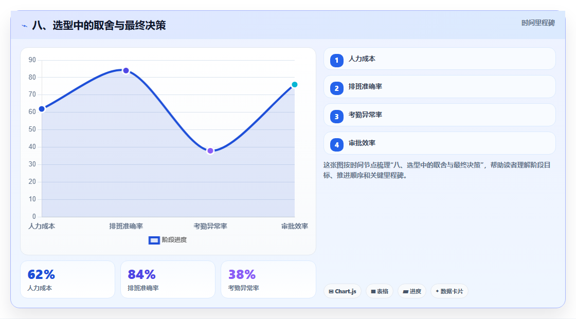Click the y-axis value 0
576x319 pixels.
coord(34,217)
